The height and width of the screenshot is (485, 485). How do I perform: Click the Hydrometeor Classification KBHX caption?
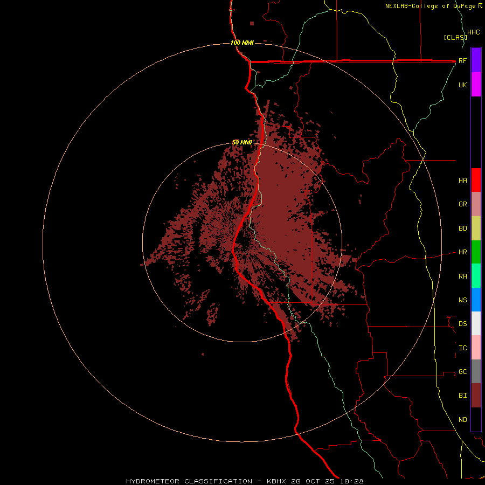coord(244,481)
